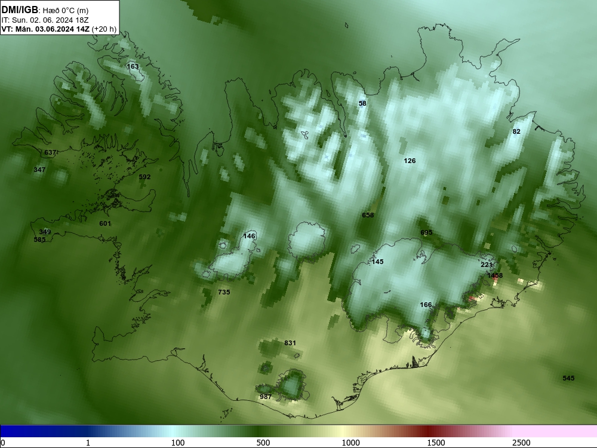
Task: Click the map value 58
Action: [x=362, y=103]
